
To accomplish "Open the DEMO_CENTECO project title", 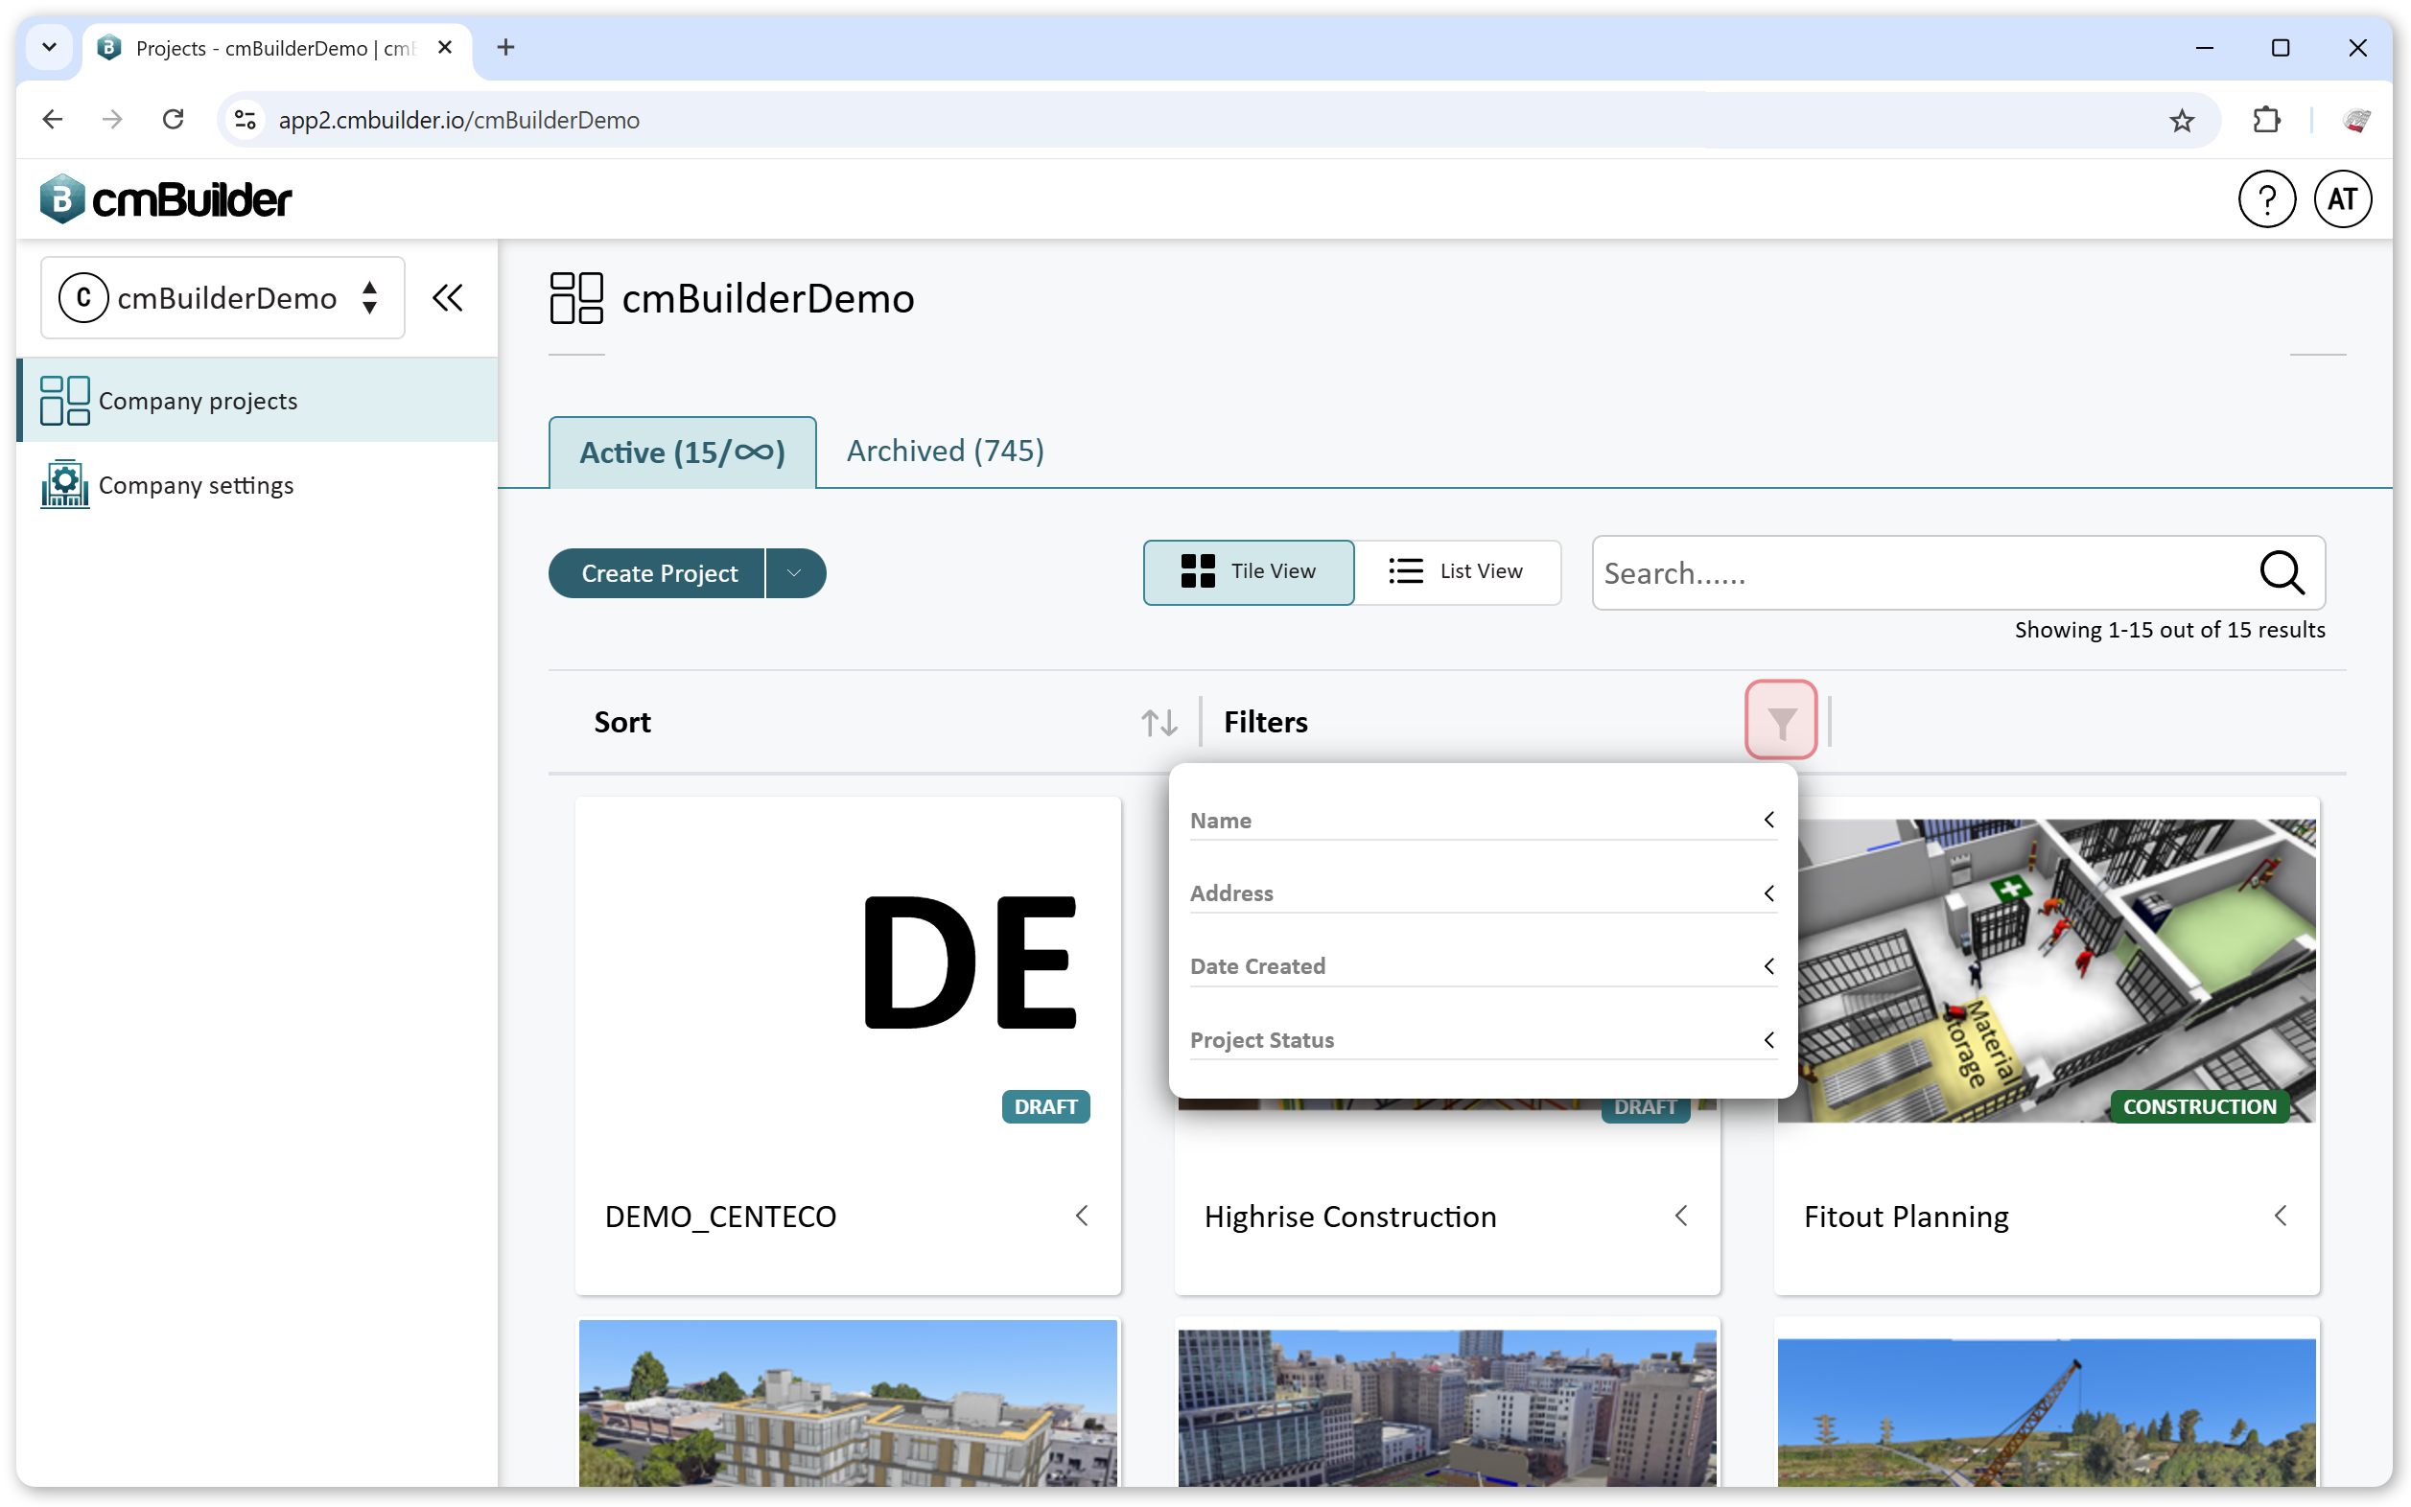I will [720, 1216].
